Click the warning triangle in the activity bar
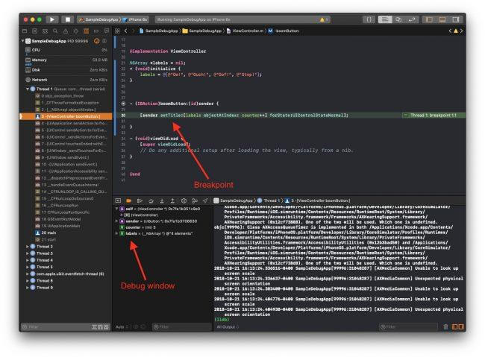 [322, 19]
